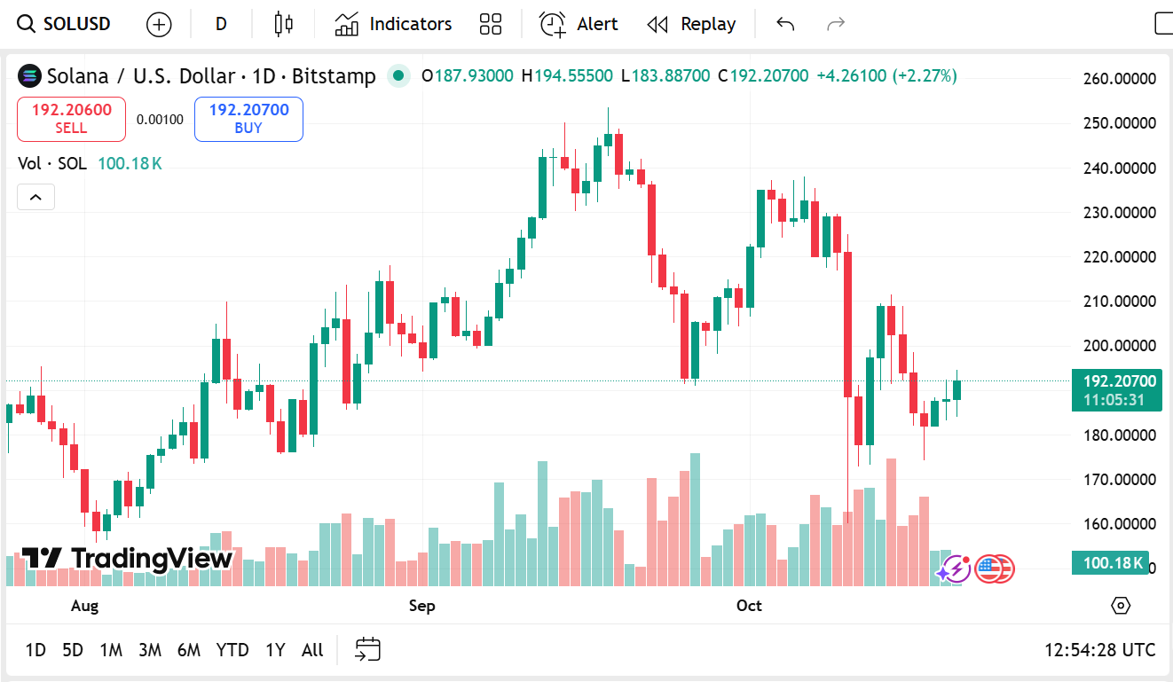This screenshot has width=1173, height=682.
Task: Select the All time range
Action: click(x=312, y=650)
